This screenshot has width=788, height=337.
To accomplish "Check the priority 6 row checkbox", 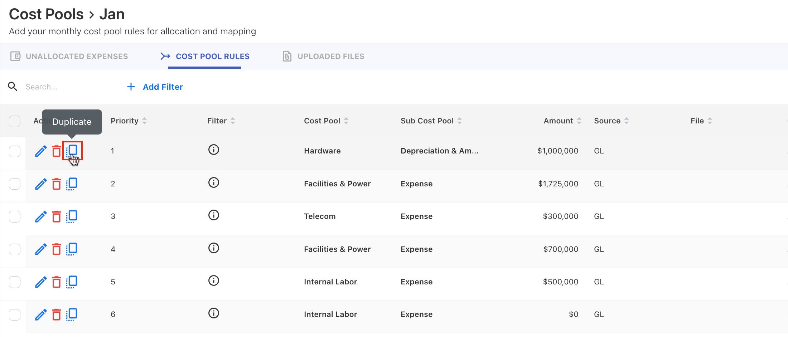I will pyautogui.click(x=15, y=315).
